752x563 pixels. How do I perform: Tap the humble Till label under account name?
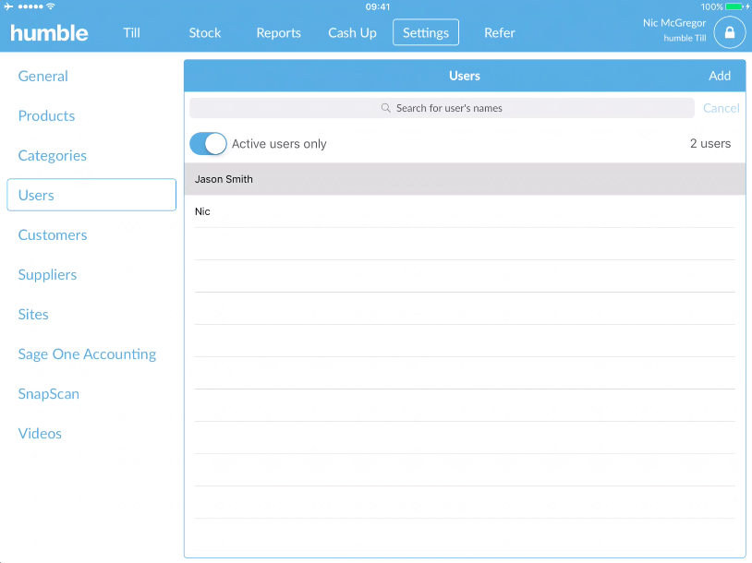[685, 39]
